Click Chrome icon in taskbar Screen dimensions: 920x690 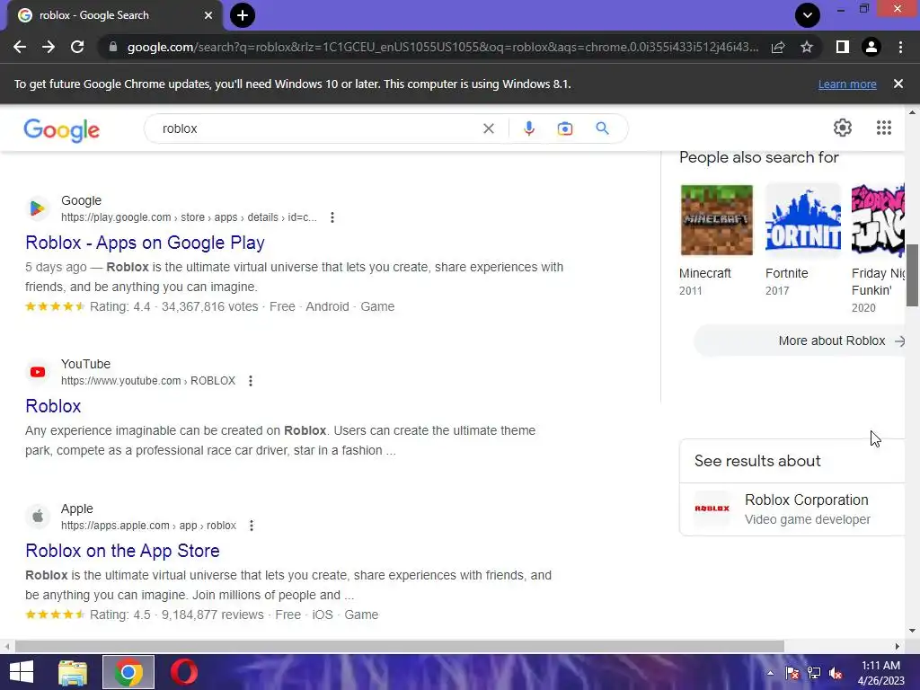(x=128, y=672)
